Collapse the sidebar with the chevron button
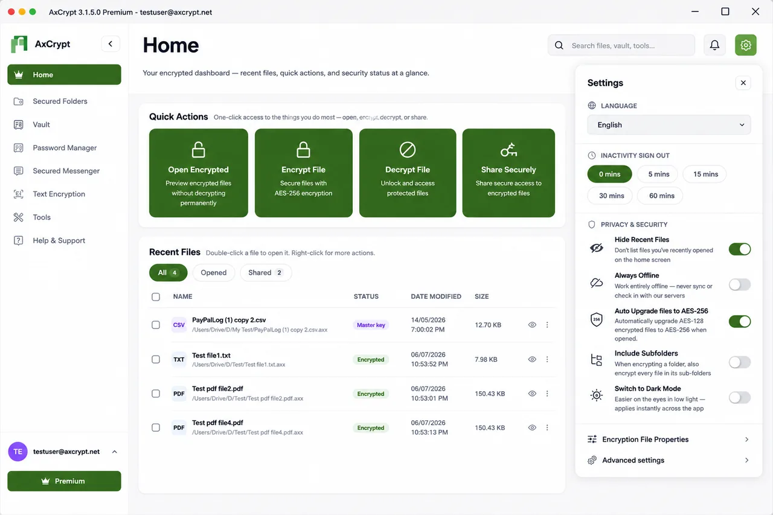This screenshot has height=515, width=773. pyautogui.click(x=111, y=43)
